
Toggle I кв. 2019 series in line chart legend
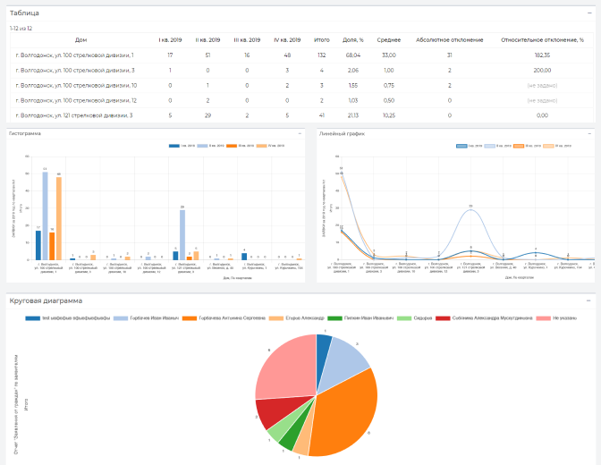470,146
